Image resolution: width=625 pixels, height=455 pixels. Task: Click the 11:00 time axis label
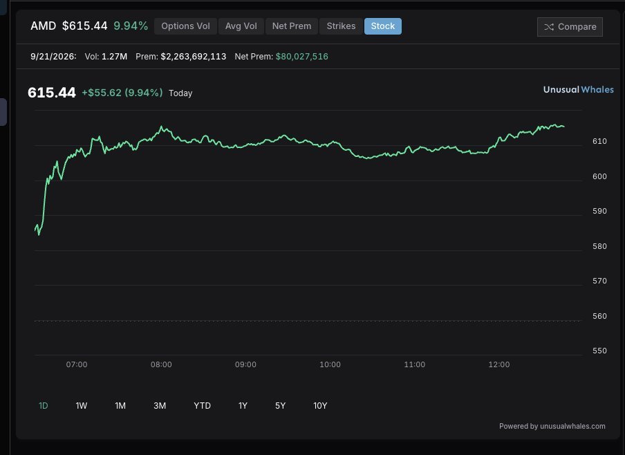pyautogui.click(x=415, y=365)
